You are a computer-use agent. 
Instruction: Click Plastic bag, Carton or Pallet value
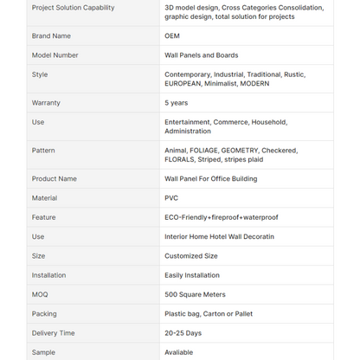pyautogui.click(x=209, y=314)
